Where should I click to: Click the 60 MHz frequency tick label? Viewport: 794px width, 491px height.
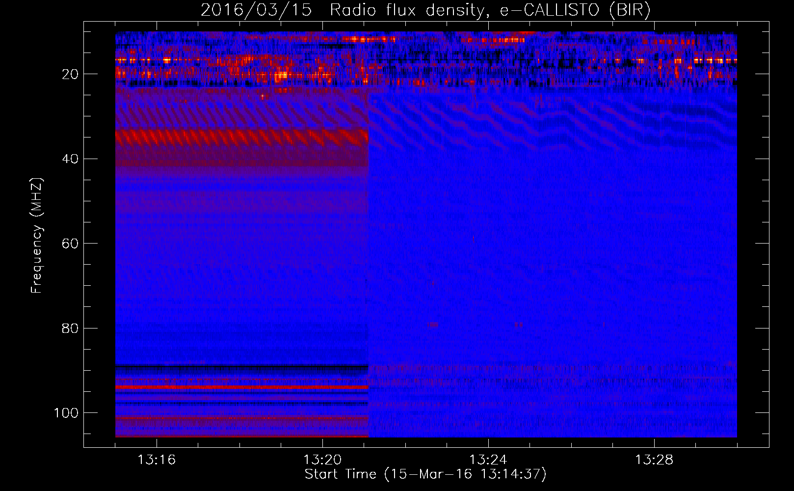point(70,244)
